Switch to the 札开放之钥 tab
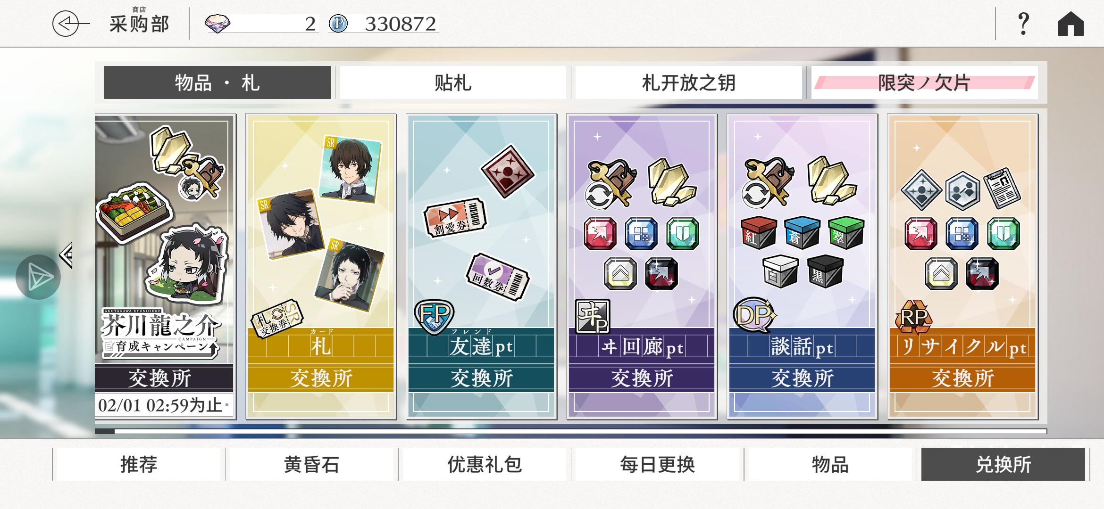The image size is (1104, 509). (x=688, y=82)
